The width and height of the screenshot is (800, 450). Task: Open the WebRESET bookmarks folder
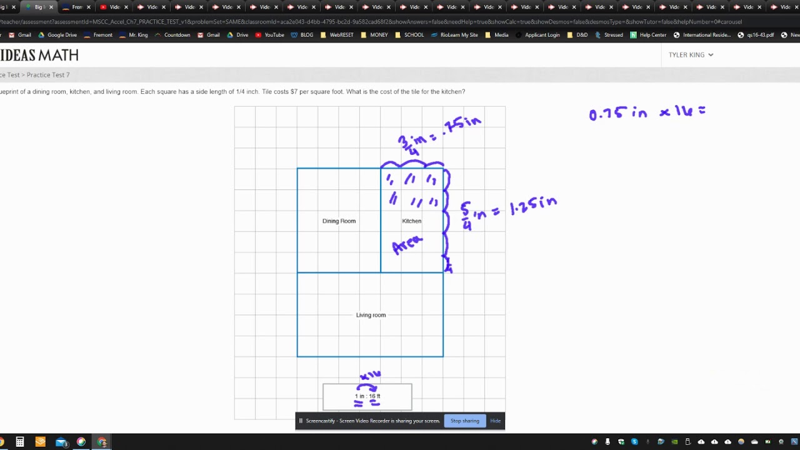click(337, 35)
